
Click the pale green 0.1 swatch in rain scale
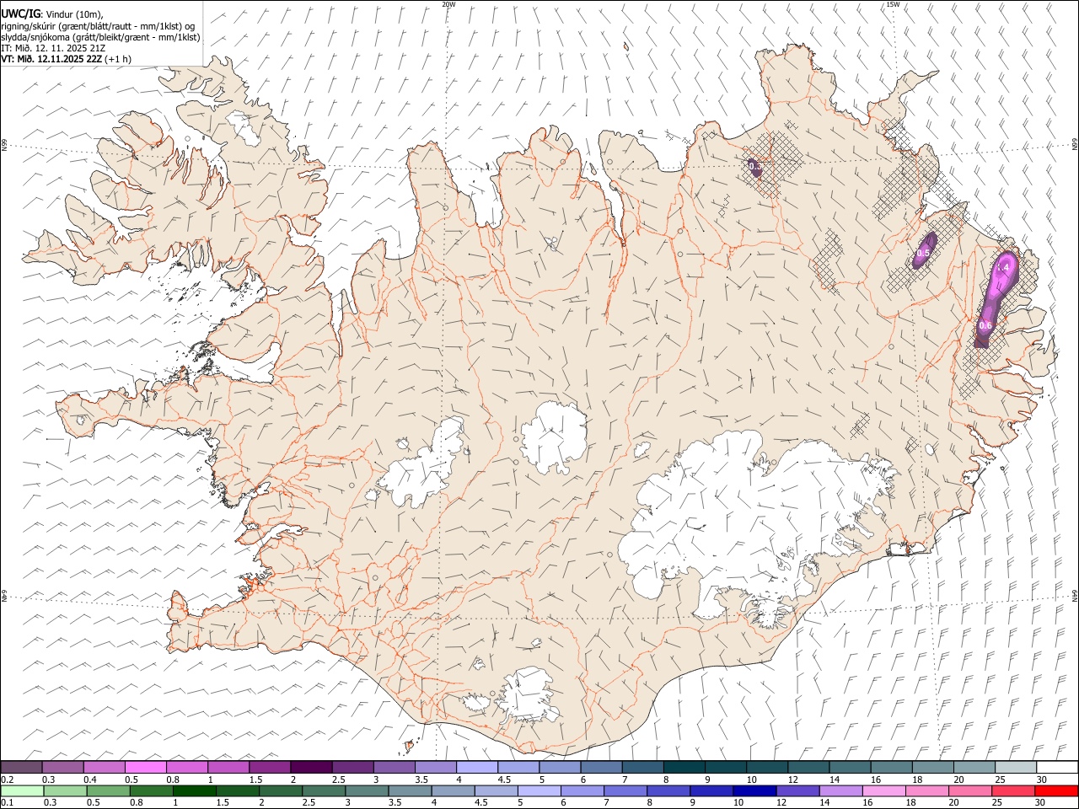pyautogui.click(x=23, y=791)
